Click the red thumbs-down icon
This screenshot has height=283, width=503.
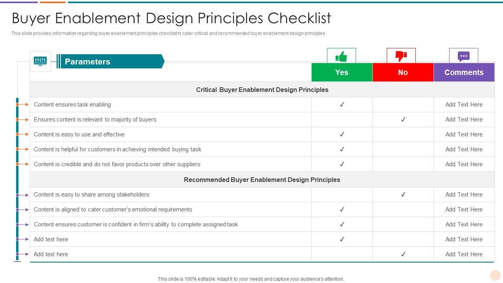tap(401, 56)
